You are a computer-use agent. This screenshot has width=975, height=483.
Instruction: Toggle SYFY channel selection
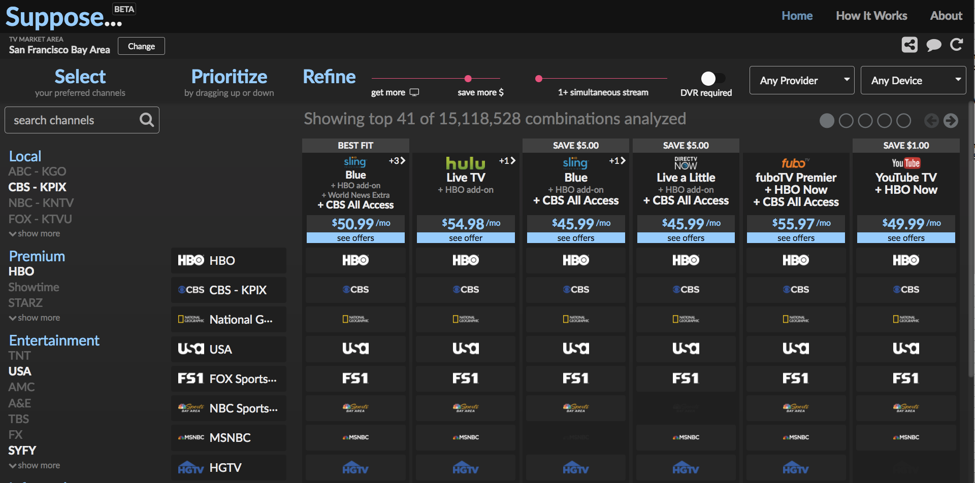(22, 451)
